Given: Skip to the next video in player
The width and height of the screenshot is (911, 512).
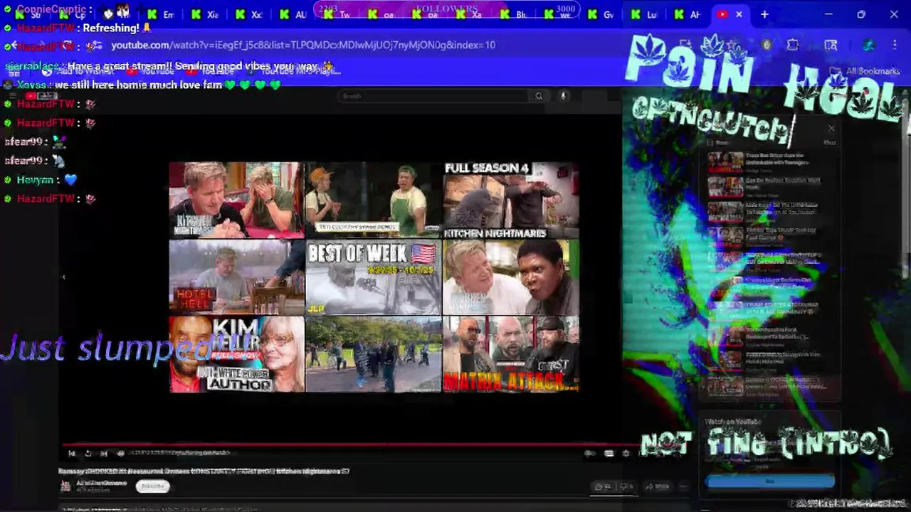Looking at the screenshot, I should pos(104,453).
